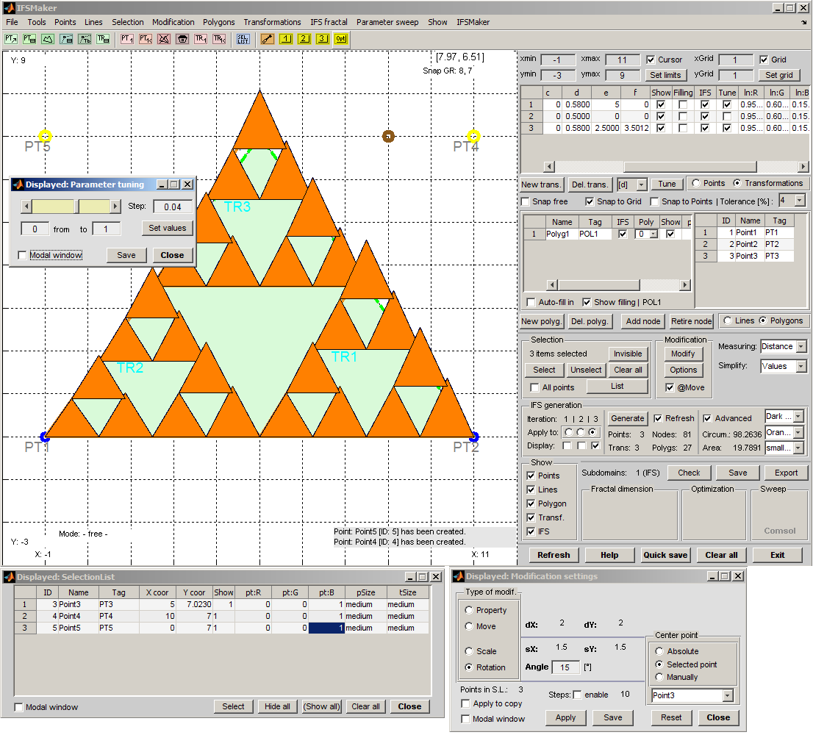Open the transformations list (TR table) icon
813x735 pixels.
[x=103, y=39]
